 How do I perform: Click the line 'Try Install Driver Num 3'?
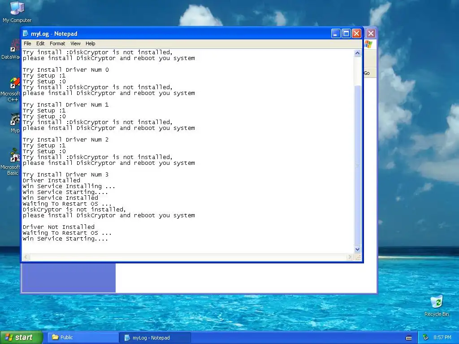pyautogui.click(x=65, y=175)
